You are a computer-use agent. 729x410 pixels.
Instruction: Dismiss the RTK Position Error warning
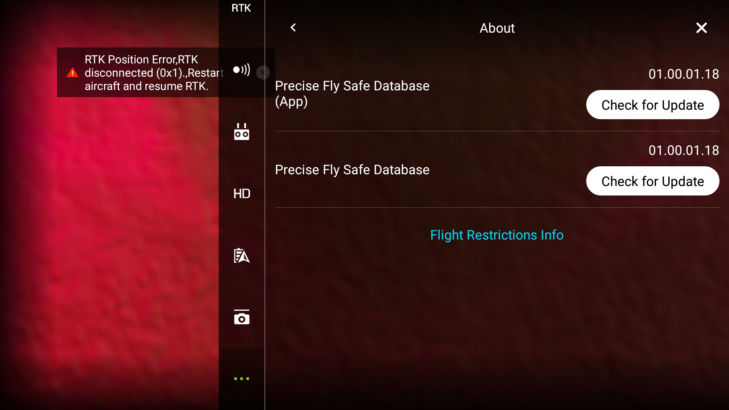pos(263,72)
